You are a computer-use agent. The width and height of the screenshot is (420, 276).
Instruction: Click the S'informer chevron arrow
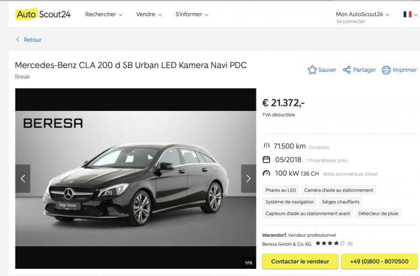pyautogui.click(x=207, y=15)
